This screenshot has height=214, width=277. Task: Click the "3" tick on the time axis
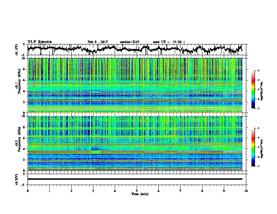click(x=93, y=191)
